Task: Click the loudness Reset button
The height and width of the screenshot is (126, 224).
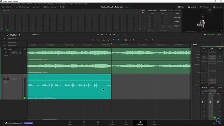Action: (x=170, y=27)
